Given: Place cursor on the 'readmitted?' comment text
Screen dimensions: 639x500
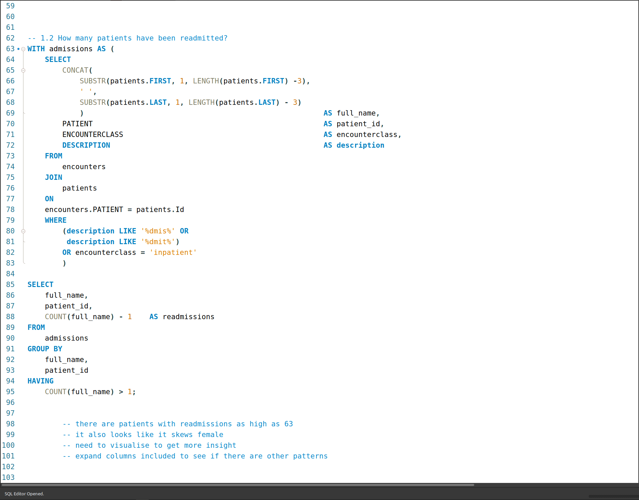Looking at the screenshot, I should (x=204, y=38).
